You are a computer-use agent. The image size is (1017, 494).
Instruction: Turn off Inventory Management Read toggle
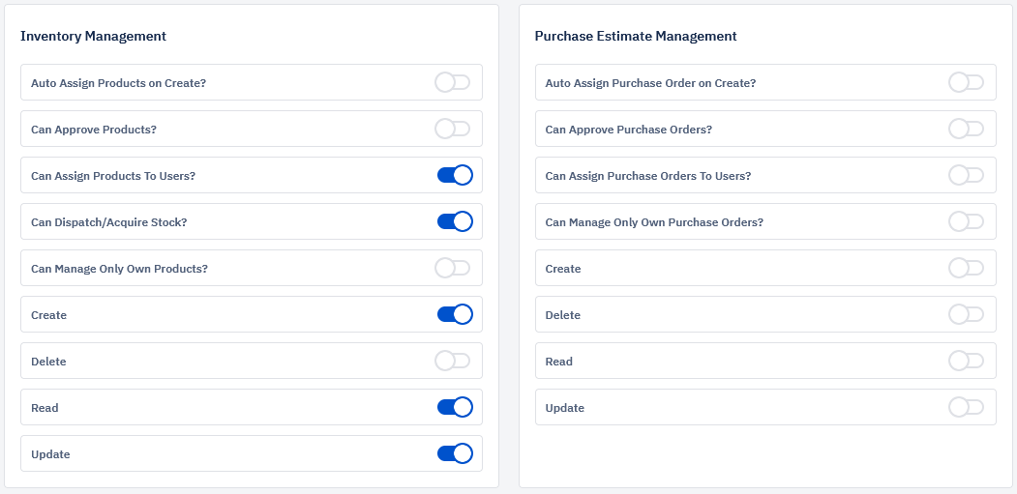click(x=455, y=407)
